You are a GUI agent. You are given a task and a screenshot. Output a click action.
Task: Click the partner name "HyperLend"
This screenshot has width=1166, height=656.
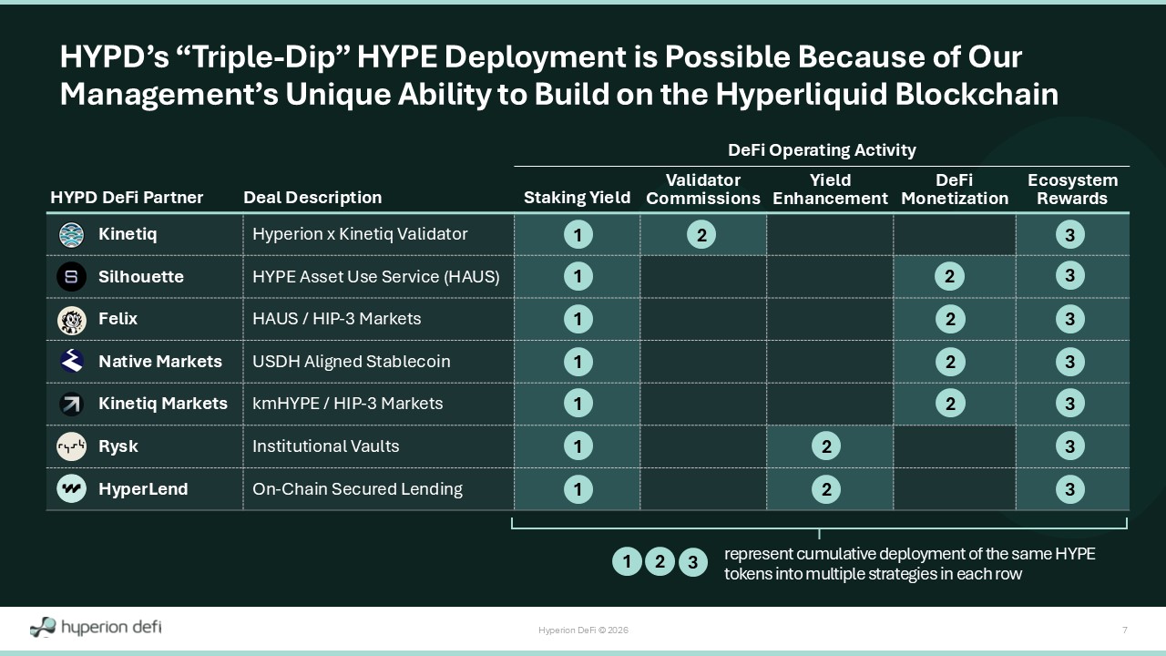click(x=143, y=489)
